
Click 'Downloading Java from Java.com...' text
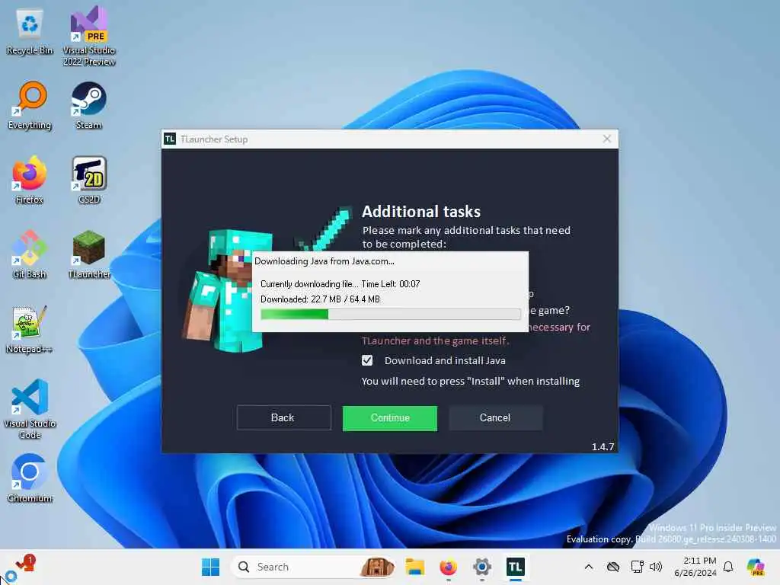[324, 261]
